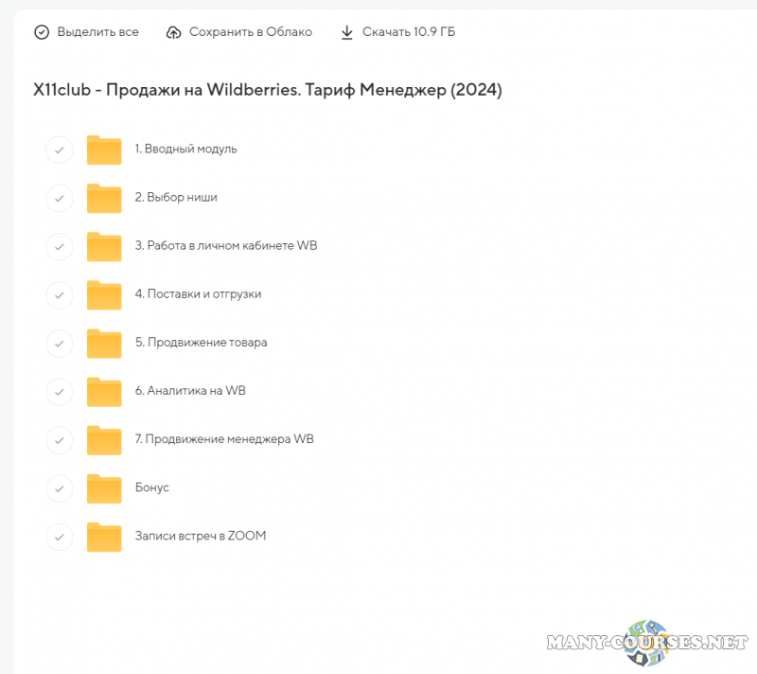Image resolution: width=757 pixels, height=674 pixels.
Task: Click the course title heading text
Action: point(267,90)
